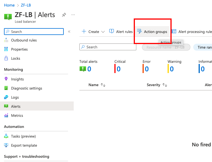Click the Warning alerts count
Viewport: 212px width, 162px height.
[172, 69]
